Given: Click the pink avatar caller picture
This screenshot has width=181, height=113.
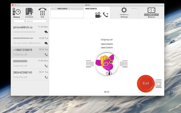Looking at the screenshot, I should [x=107, y=64].
